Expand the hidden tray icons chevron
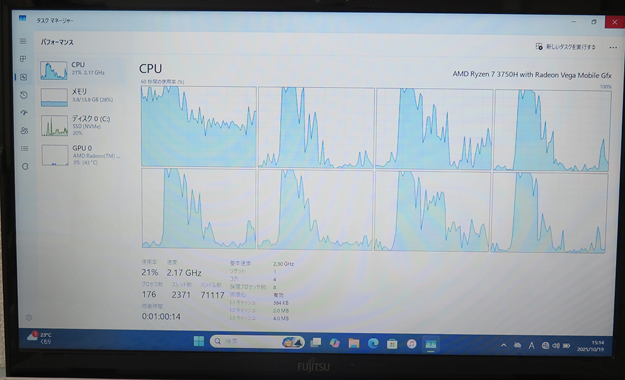The width and height of the screenshot is (625, 380). (503, 345)
